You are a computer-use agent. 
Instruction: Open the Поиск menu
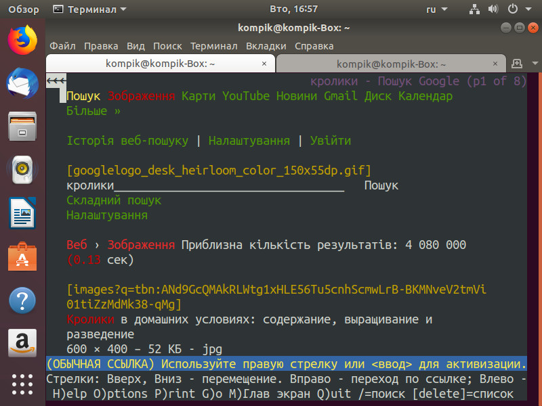pyautogui.click(x=167, y=46)
